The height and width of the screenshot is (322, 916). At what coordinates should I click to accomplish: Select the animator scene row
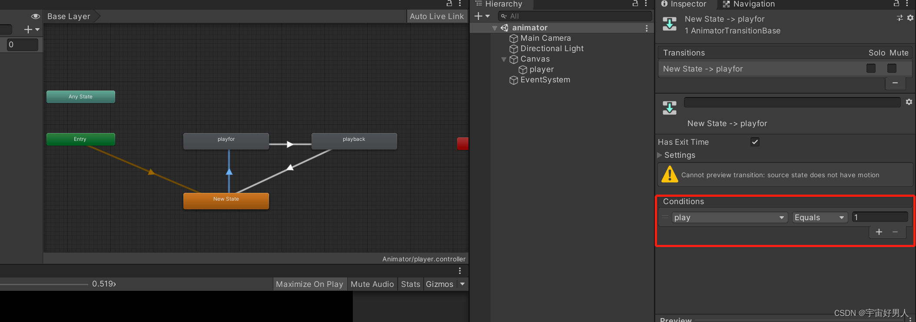coord(562,28)
